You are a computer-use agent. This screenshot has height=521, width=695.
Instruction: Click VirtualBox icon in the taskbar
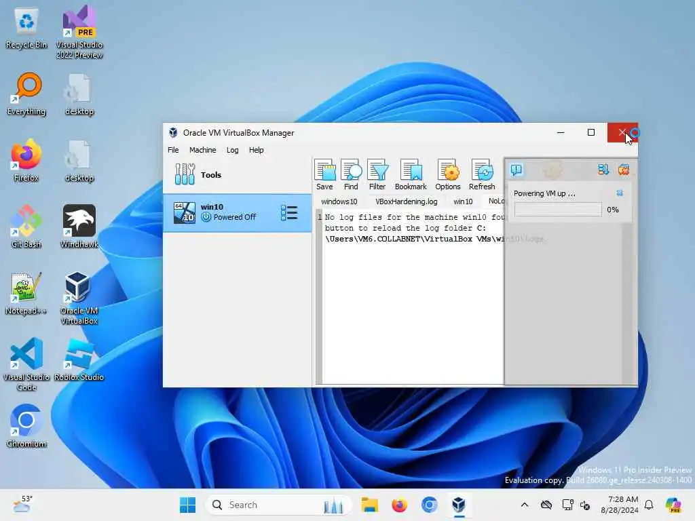coord(459,505)
